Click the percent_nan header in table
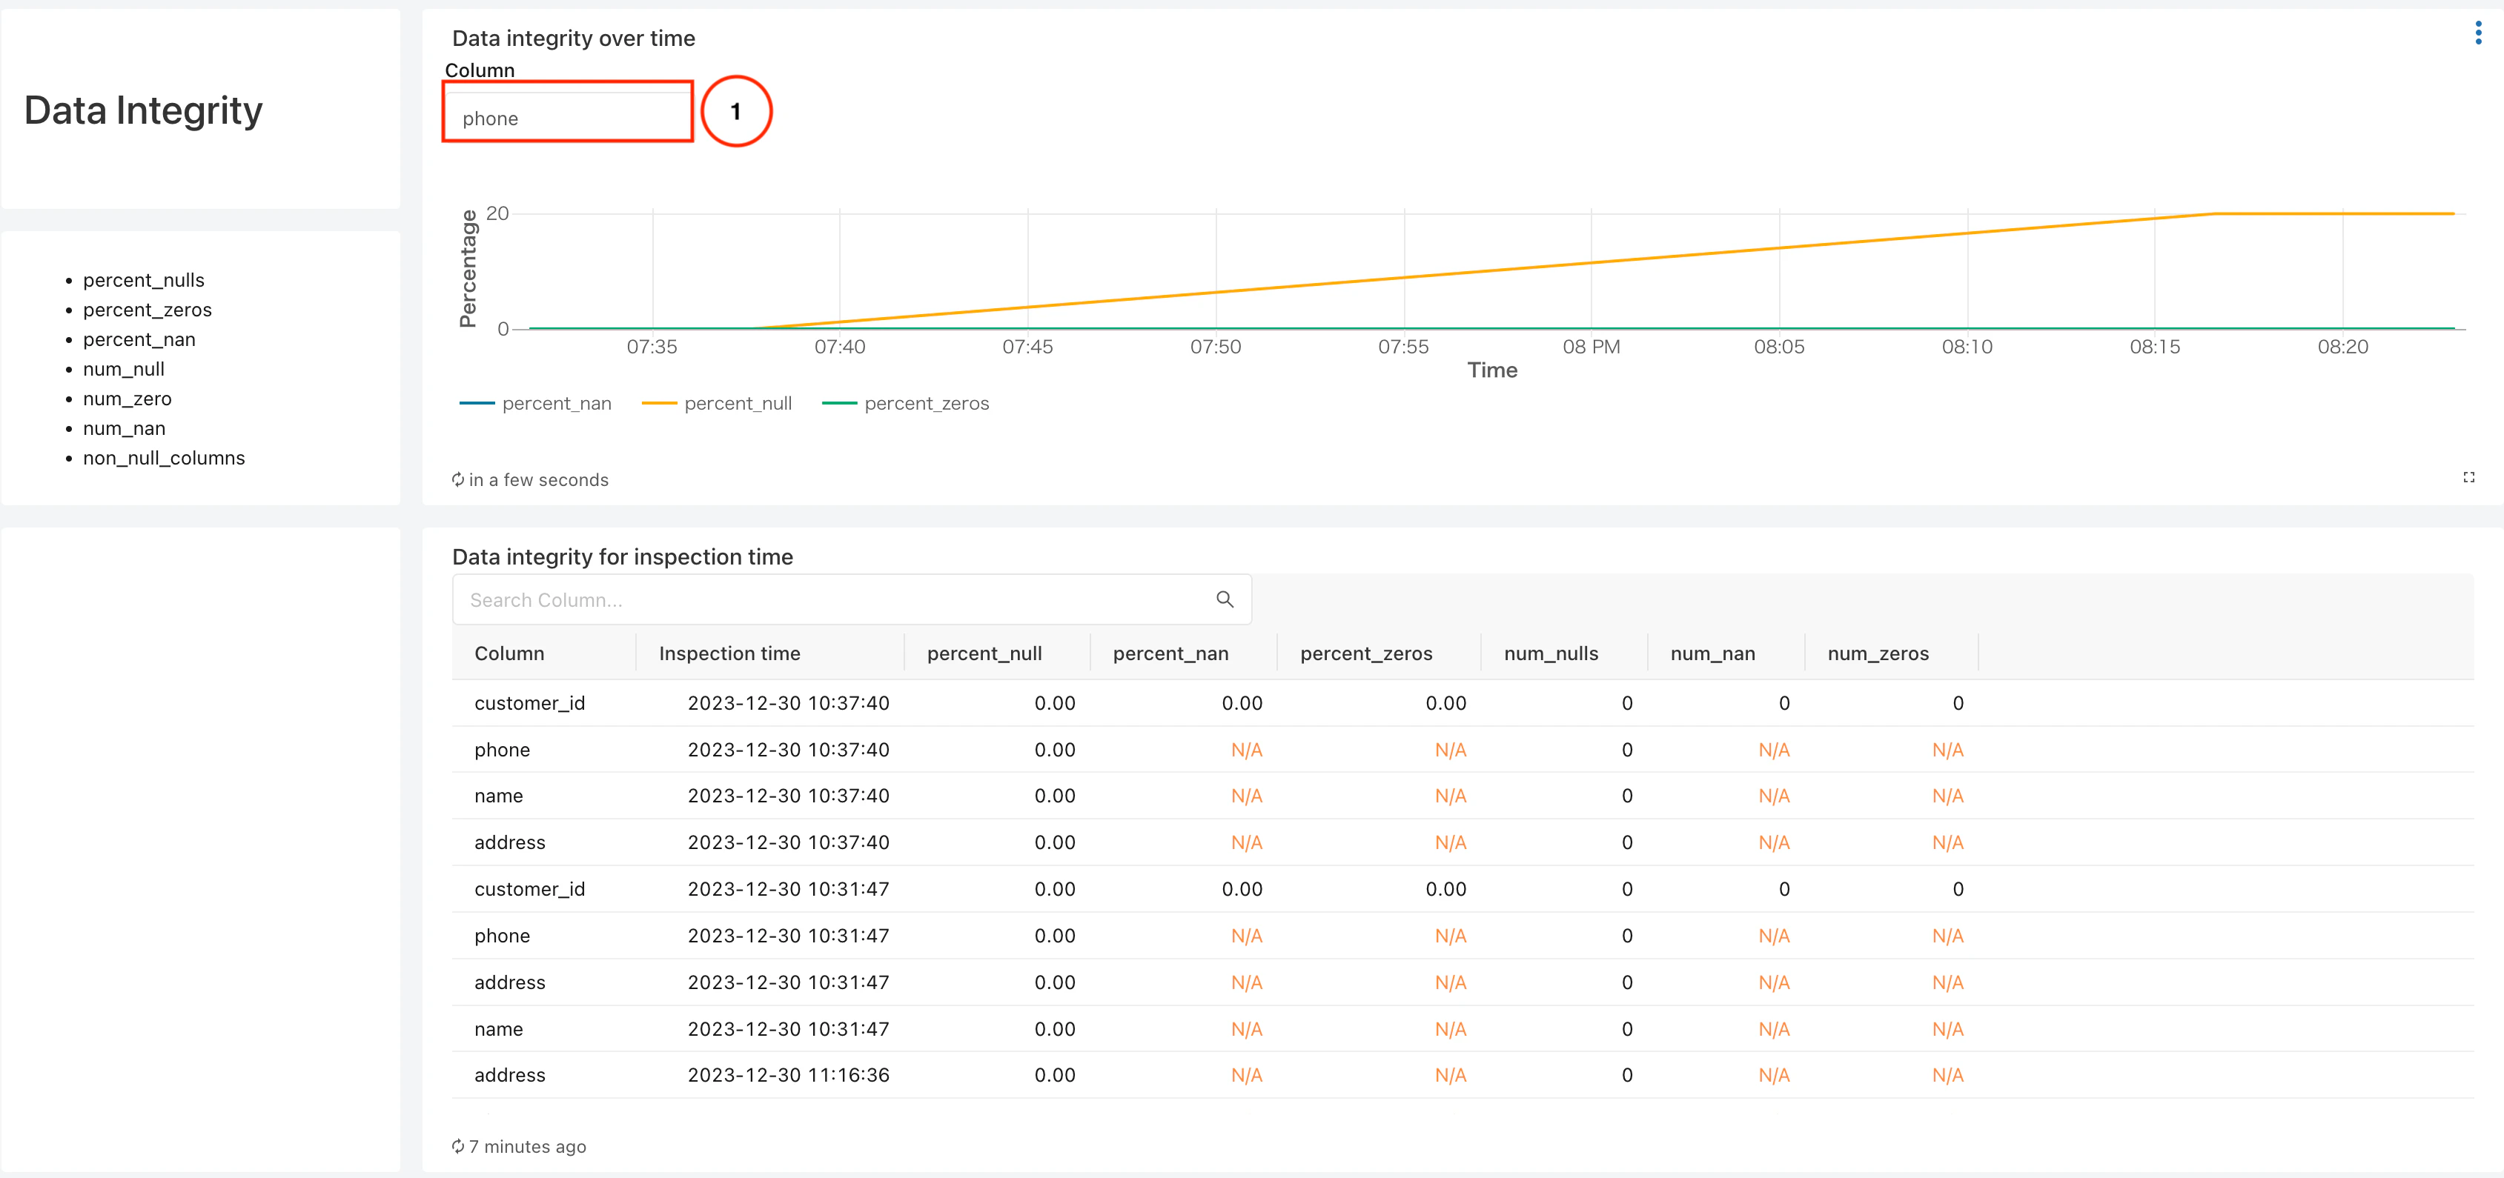 (1170, 653)
